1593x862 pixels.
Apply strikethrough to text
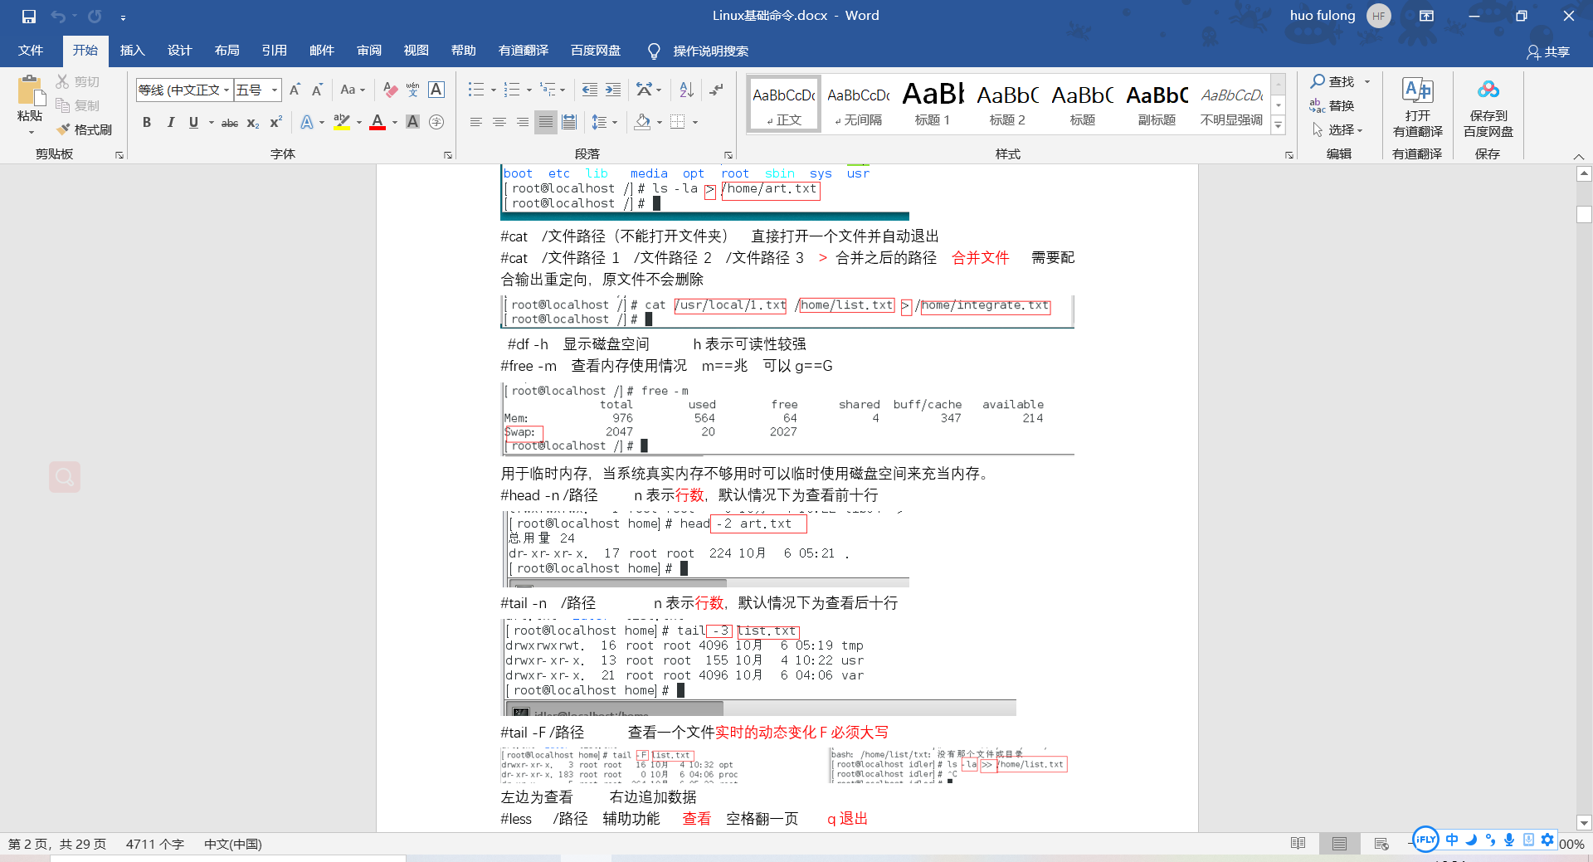(229, 123)
